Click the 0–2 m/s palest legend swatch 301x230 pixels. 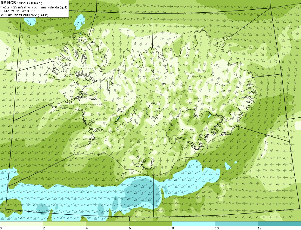pyautogui.click(x=21, y=224)
